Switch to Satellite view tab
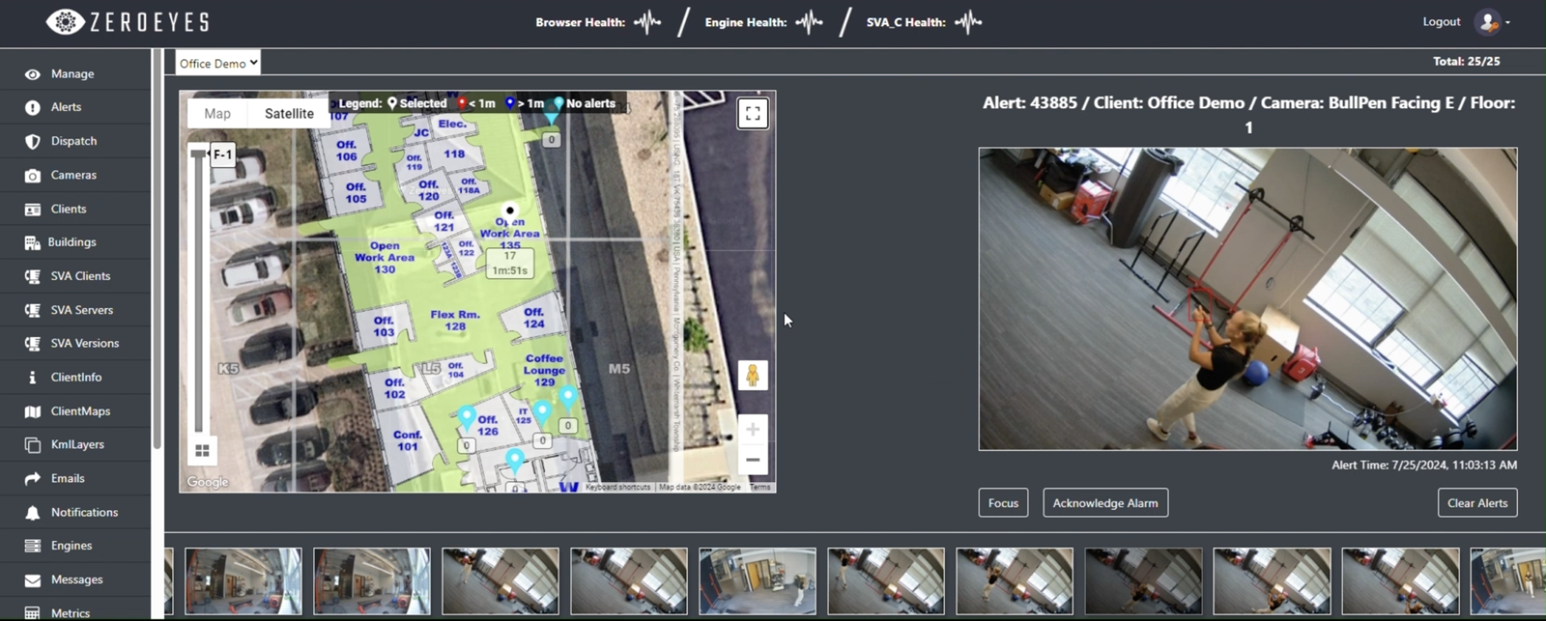Screen dimensions: 1546x621 tap(289, 114)
